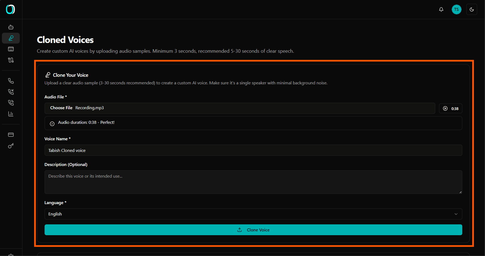Play the uploaded Recording.mp3 preview
The width and height of the screenshot is (485, 256).
pyautogui.click(x=445, y=108)
